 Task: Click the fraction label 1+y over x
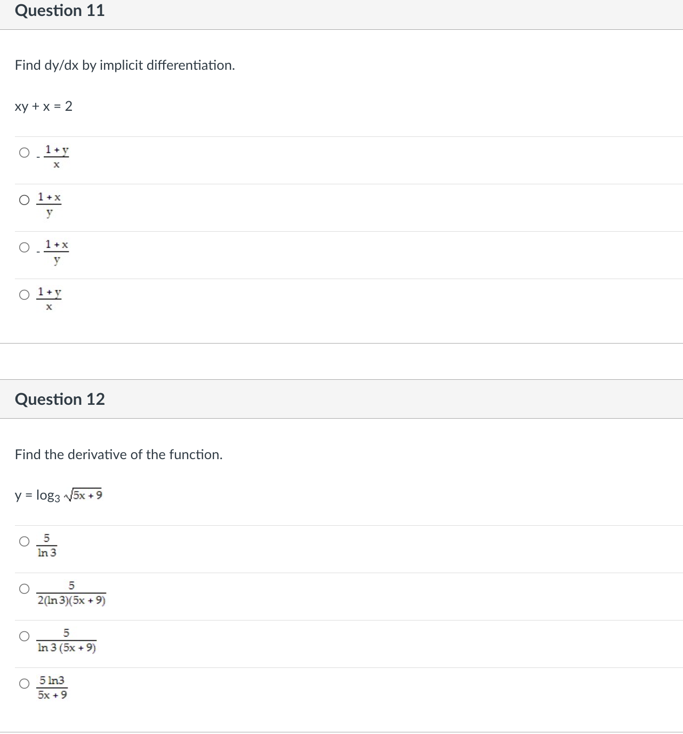coord(56,157)
